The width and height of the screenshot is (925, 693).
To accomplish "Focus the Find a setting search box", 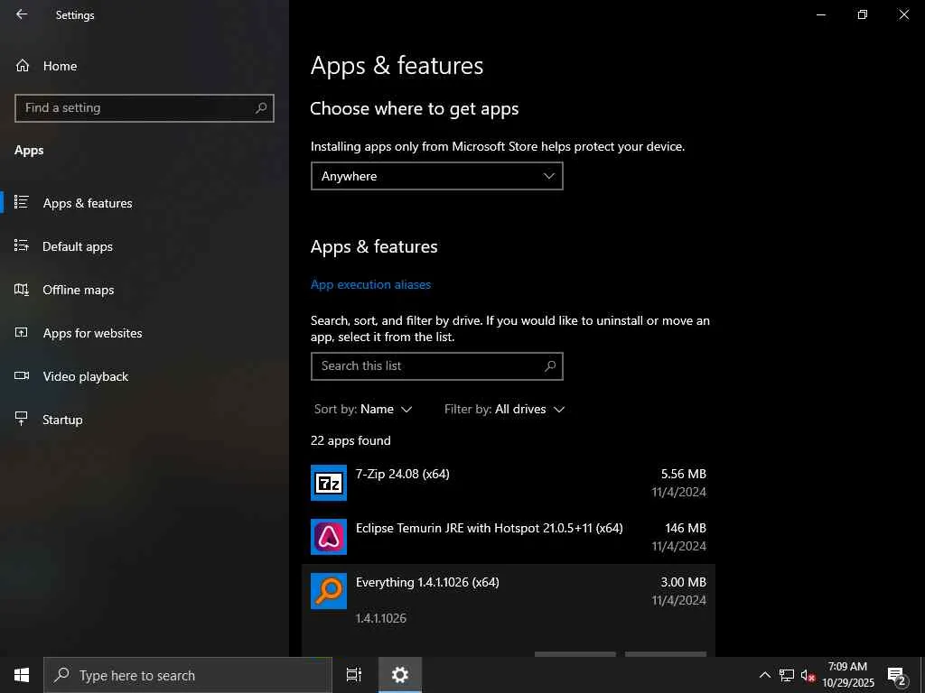I will [144, 108].
